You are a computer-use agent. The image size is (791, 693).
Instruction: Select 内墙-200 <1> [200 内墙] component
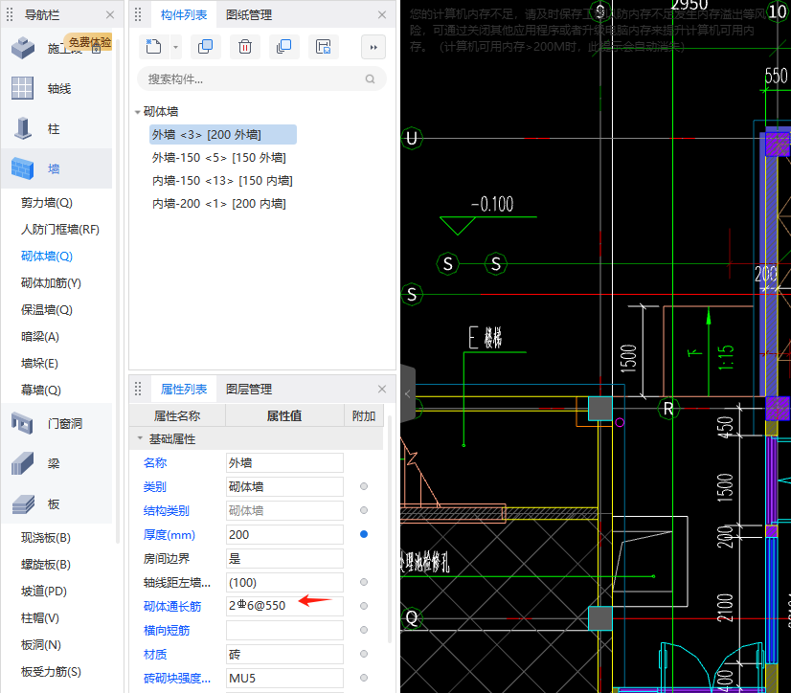click(x=219, y=203)
